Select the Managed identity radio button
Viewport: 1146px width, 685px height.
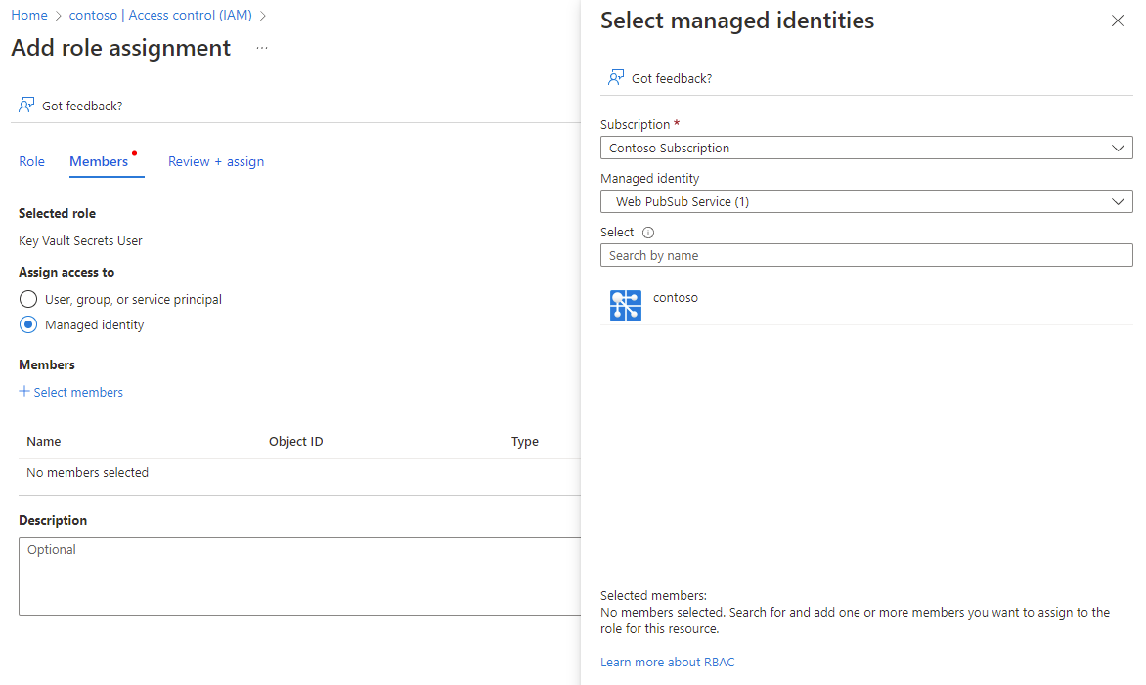(28, 324)
